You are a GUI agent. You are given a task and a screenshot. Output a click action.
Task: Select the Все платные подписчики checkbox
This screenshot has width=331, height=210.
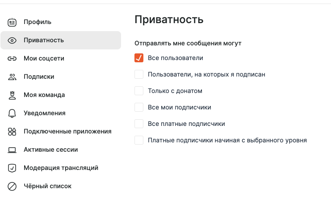(x=139, y=124)
